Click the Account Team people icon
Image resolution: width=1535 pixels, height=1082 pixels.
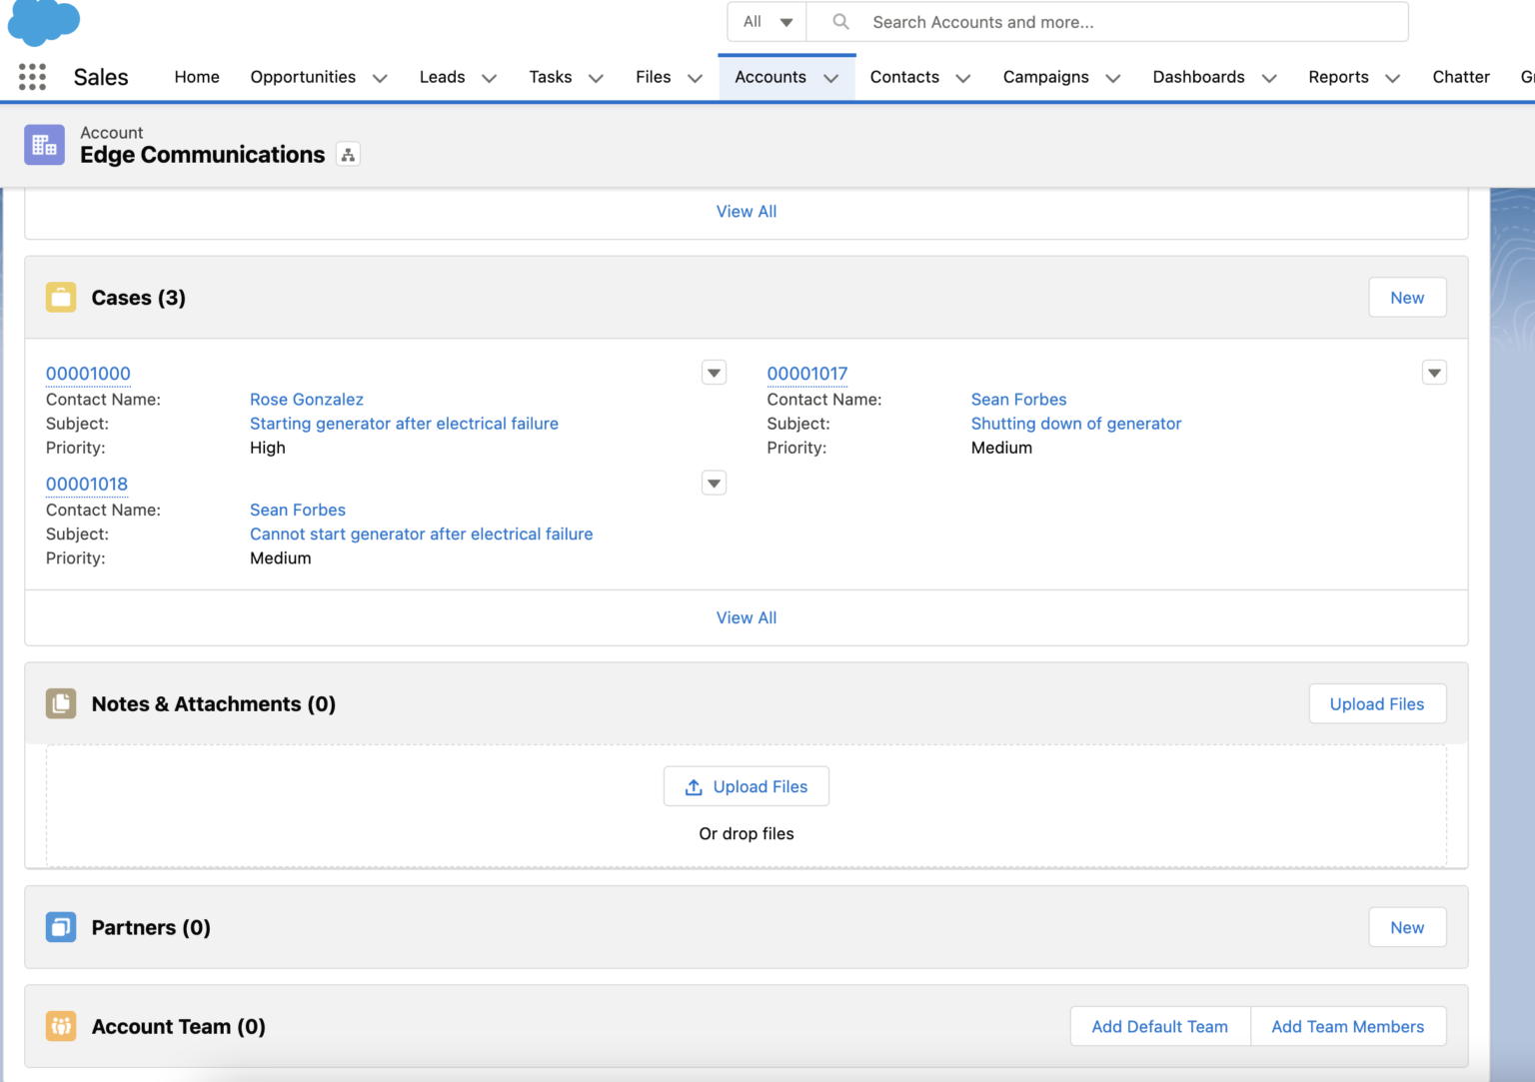61,1026
